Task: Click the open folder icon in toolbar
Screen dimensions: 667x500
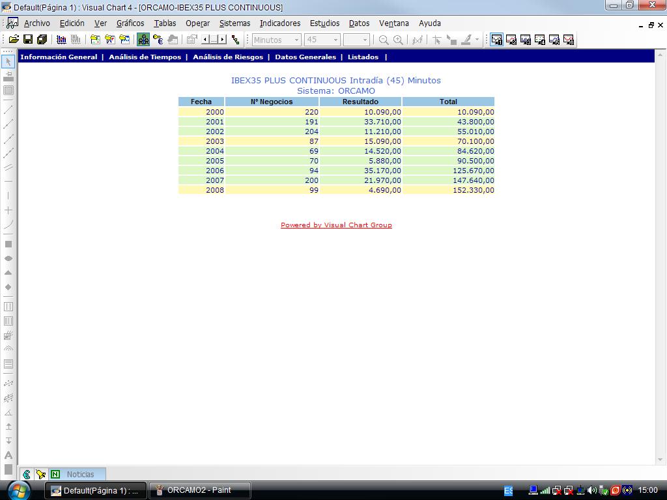Action: tap(13, 40)
